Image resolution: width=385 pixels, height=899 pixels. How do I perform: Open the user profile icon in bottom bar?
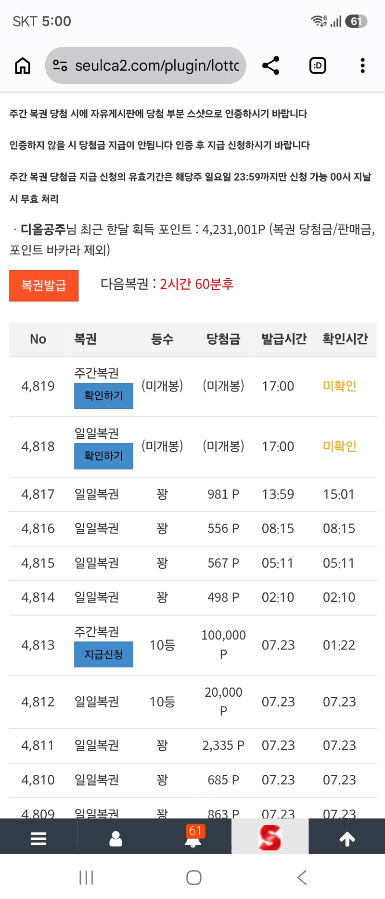coord(115,838)
